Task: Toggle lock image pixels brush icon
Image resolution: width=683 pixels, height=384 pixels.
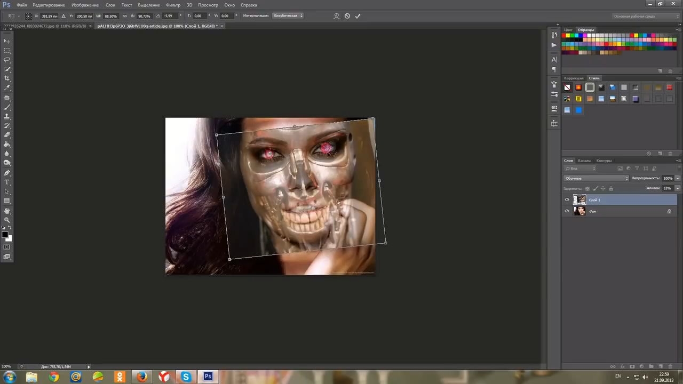Action: coord(595,188)
